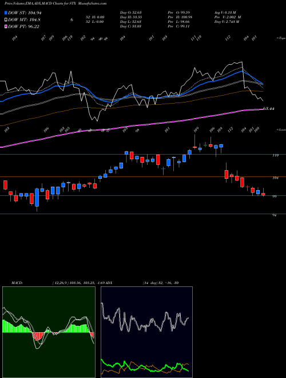The width and height of the screenshot is (286, 378).
Task: Click the Pre H: 100.98 value
Action: point(180,17)
